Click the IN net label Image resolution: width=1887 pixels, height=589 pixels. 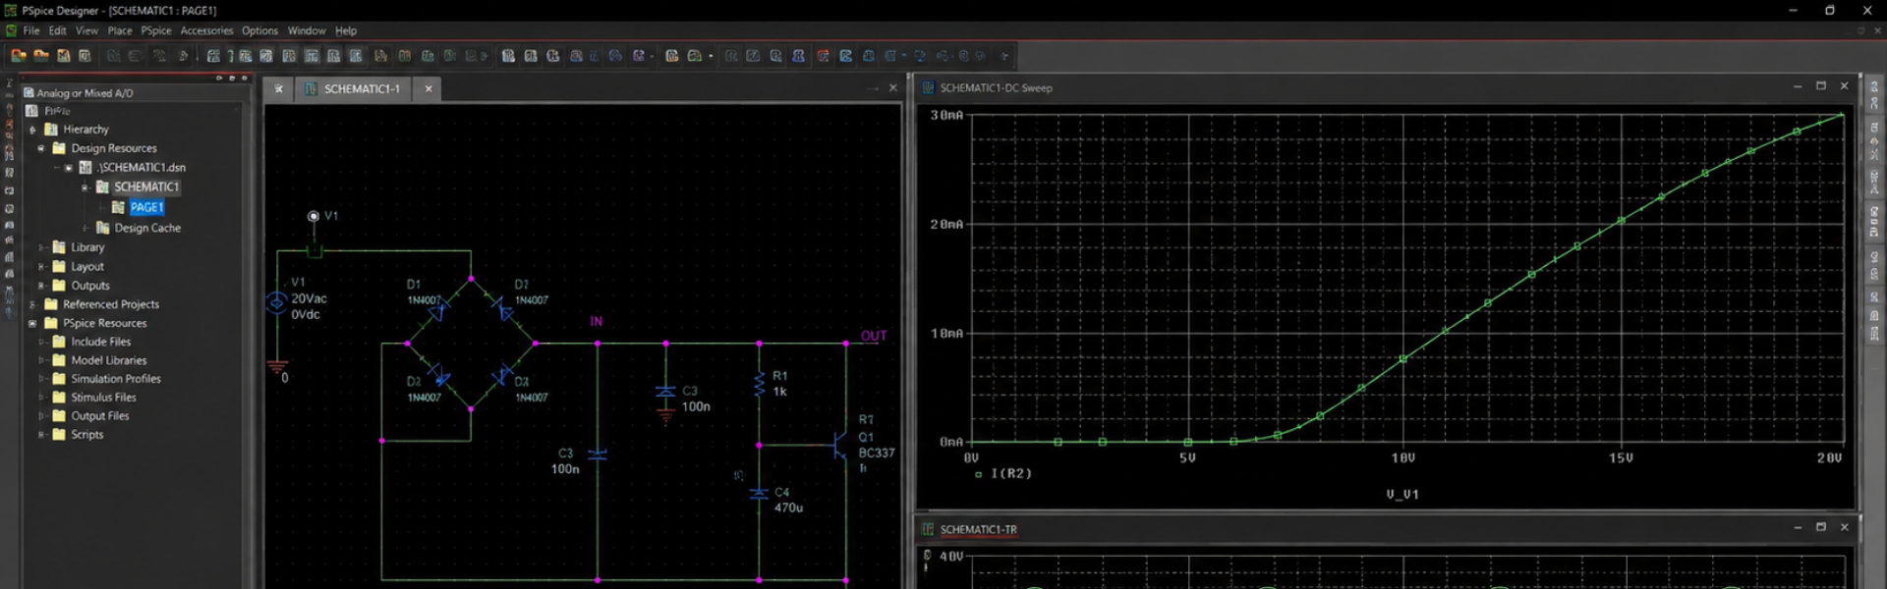pos(596,321)
